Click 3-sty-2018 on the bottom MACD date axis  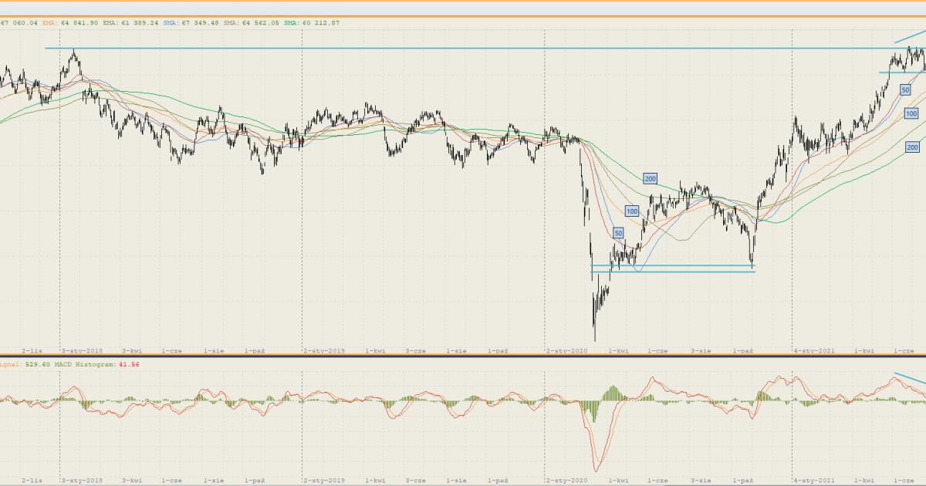[82, 481]
